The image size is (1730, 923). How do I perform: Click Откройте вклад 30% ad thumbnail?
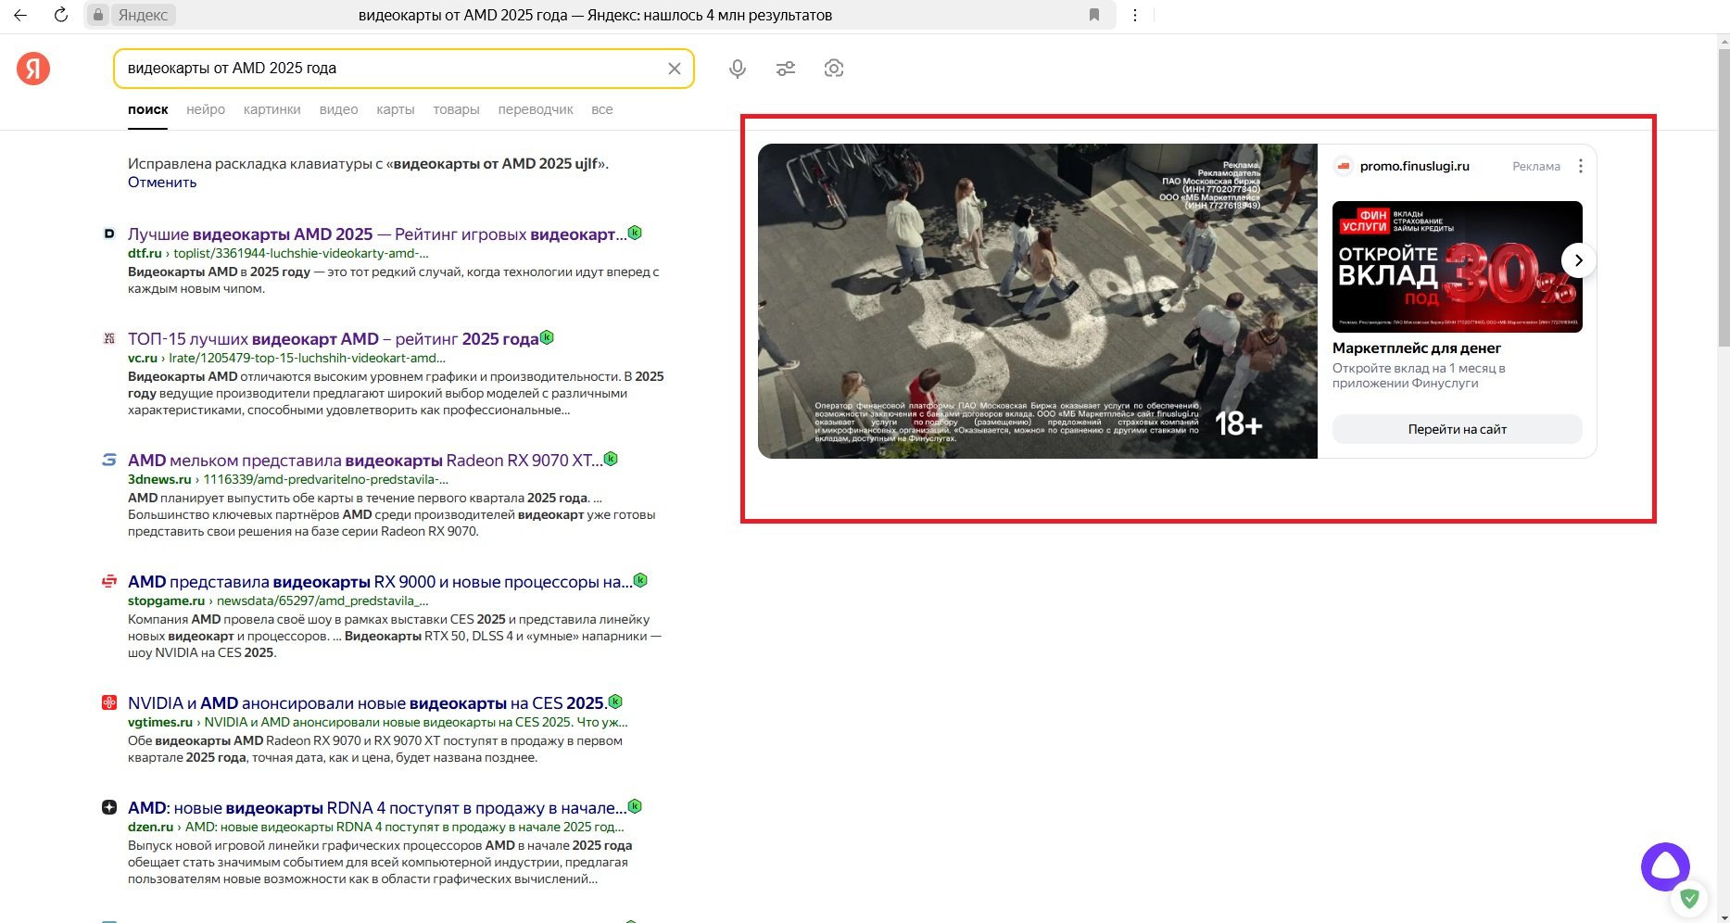1457,267
